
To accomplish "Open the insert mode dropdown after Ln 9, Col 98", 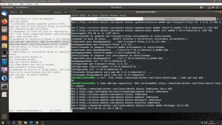I will 67,110.
